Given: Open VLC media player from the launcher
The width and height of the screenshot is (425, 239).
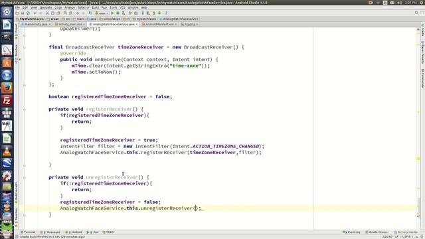Looking at the screenshot, I should click(x=7, y=151).
